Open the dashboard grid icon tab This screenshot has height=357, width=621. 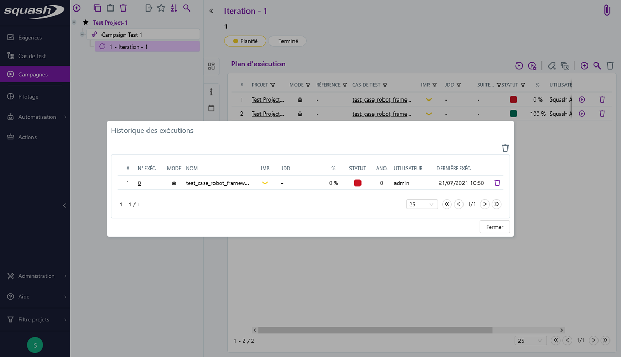[211, 66]
